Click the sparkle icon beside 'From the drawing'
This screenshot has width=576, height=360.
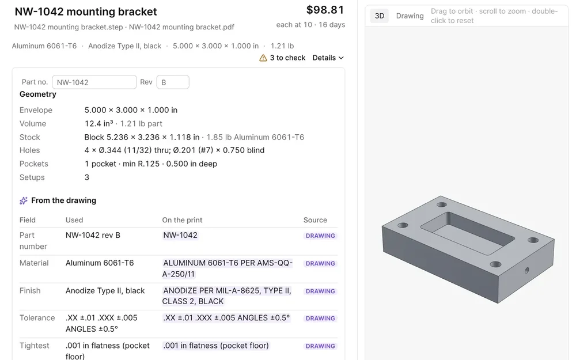pyautogui.click(x=24, y=200)
